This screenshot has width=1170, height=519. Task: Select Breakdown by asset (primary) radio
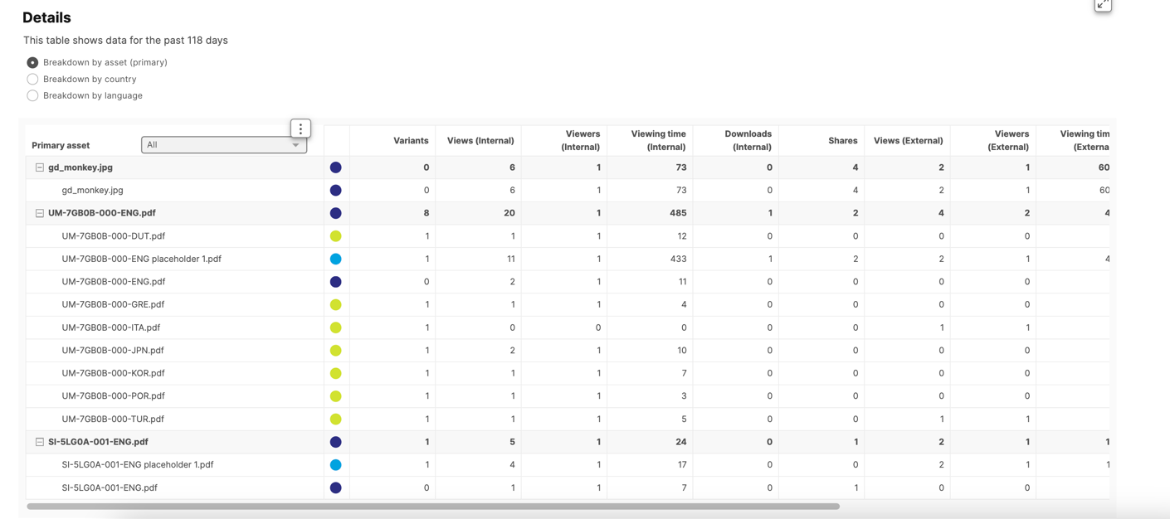[x=32, y=62]
